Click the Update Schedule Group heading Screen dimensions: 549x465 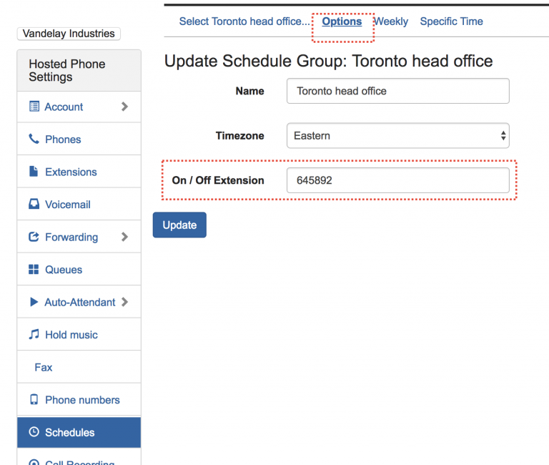328,61
